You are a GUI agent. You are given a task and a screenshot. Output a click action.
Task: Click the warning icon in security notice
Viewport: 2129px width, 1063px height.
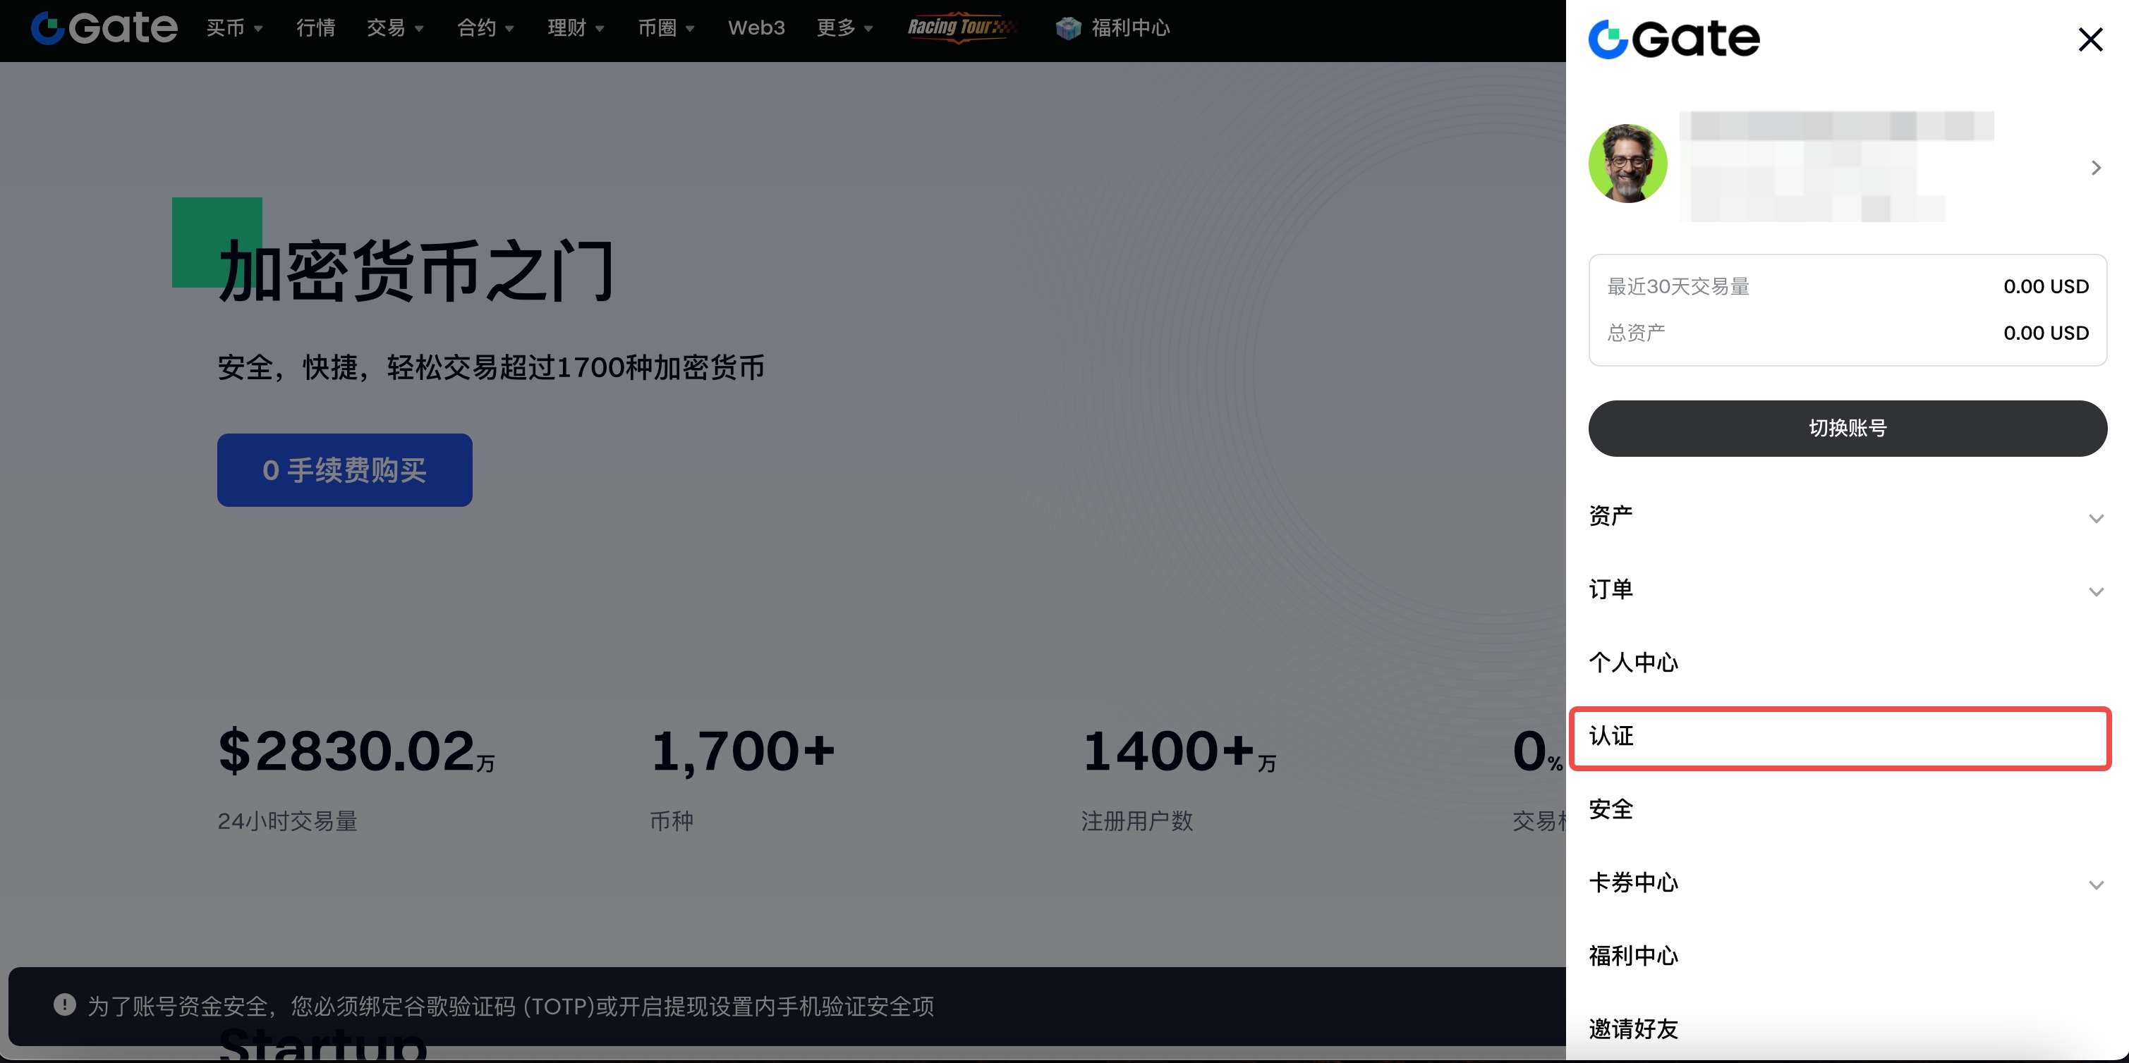click(x=64, y=1004)
